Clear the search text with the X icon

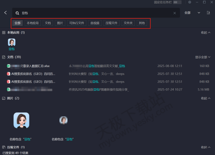(175, 13)
